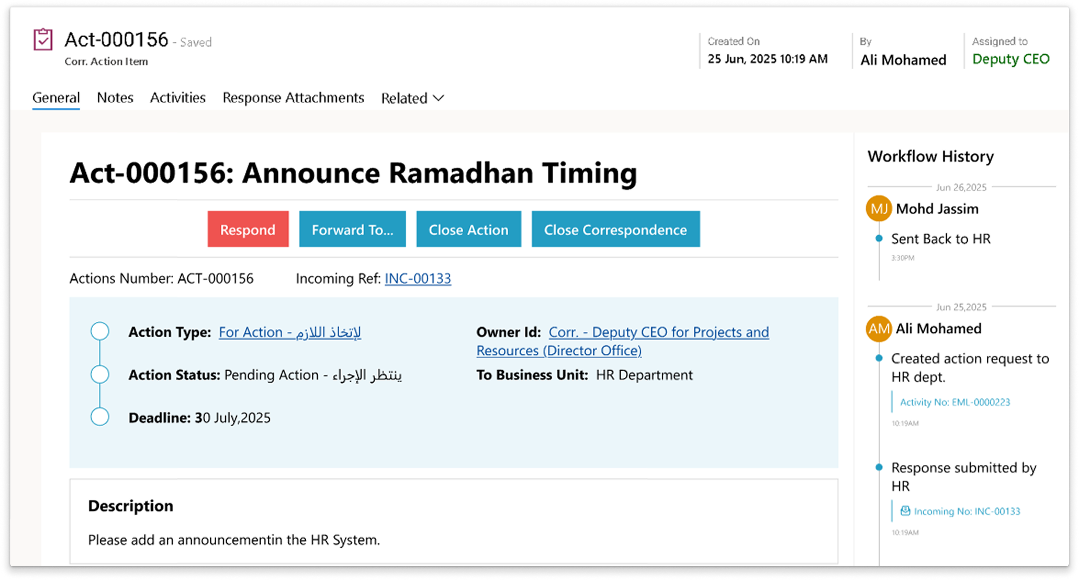Click the Deadline circle marker
This screenshot has height=580, width=1079.
(100, 417)
